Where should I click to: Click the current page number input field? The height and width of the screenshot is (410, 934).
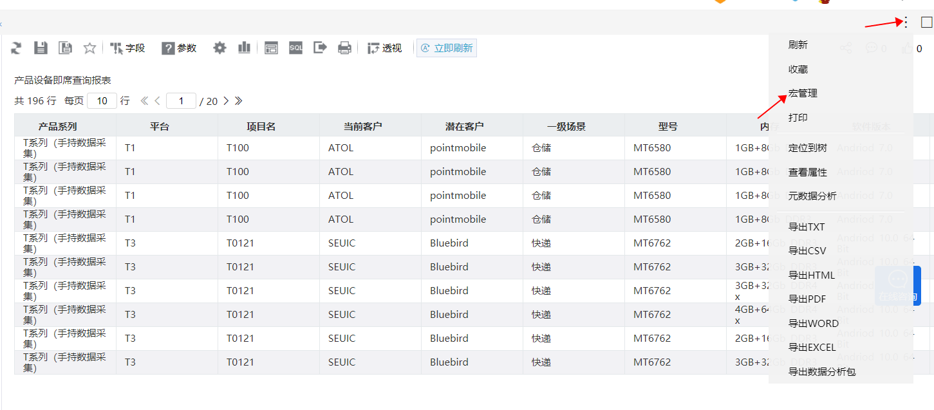click(x=181, y=100)
